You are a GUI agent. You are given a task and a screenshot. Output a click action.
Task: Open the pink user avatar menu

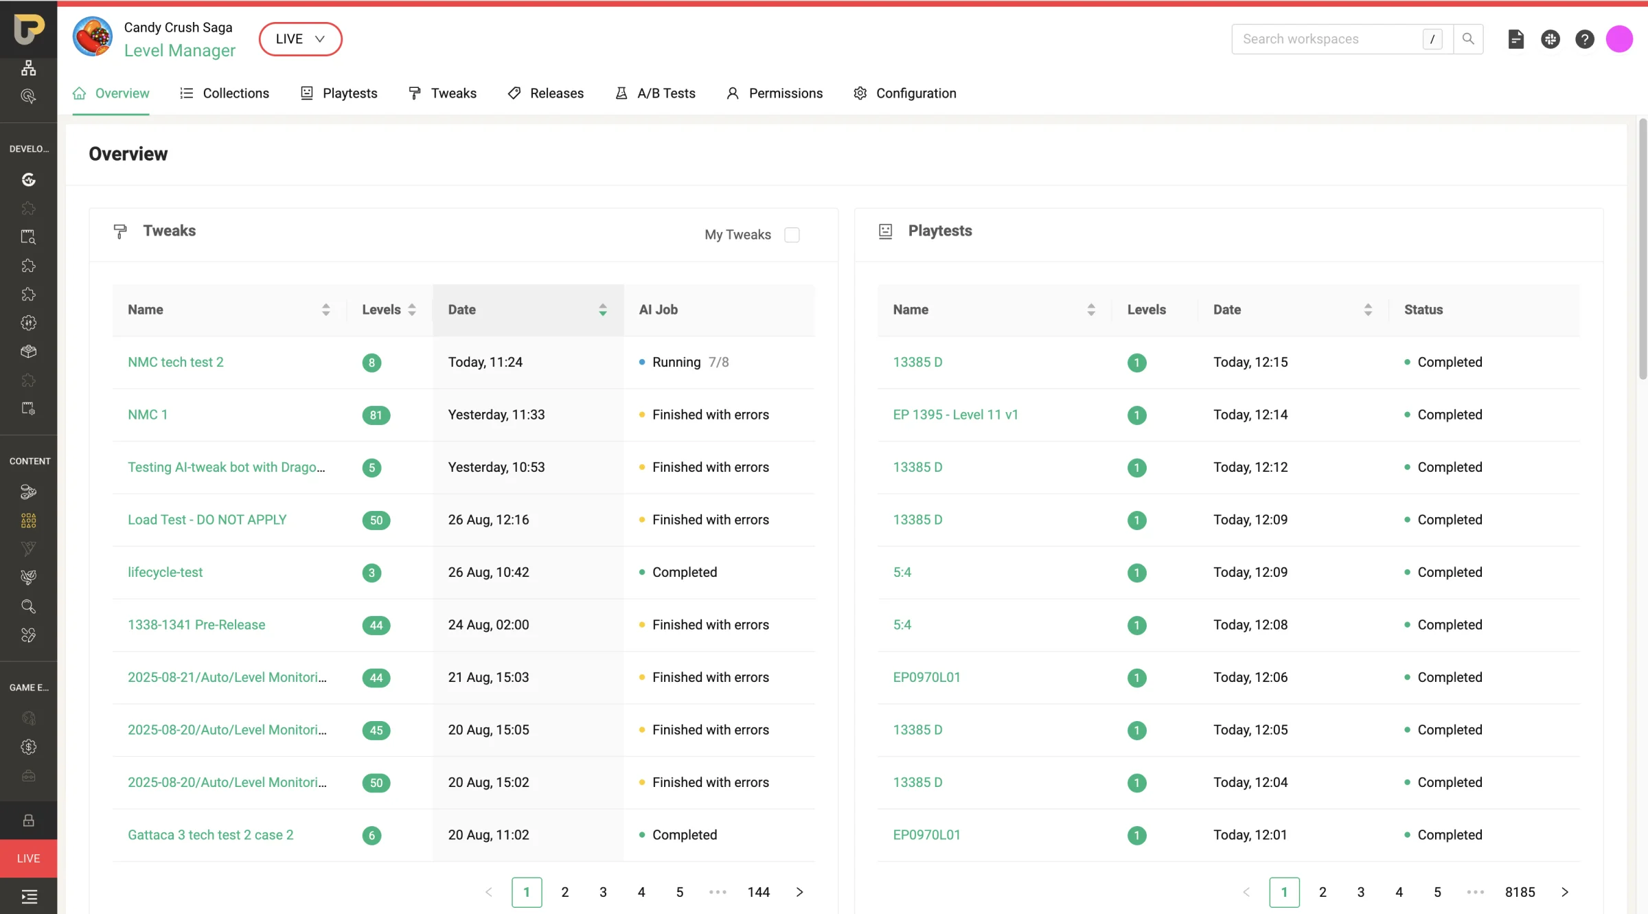(1619, 39)
